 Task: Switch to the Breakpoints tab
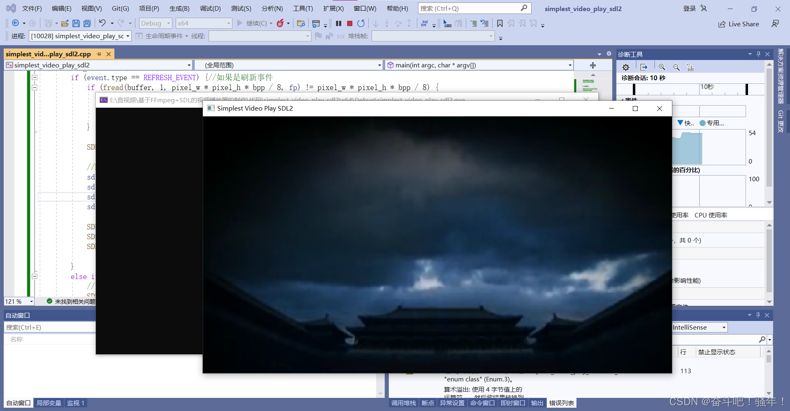428,403
